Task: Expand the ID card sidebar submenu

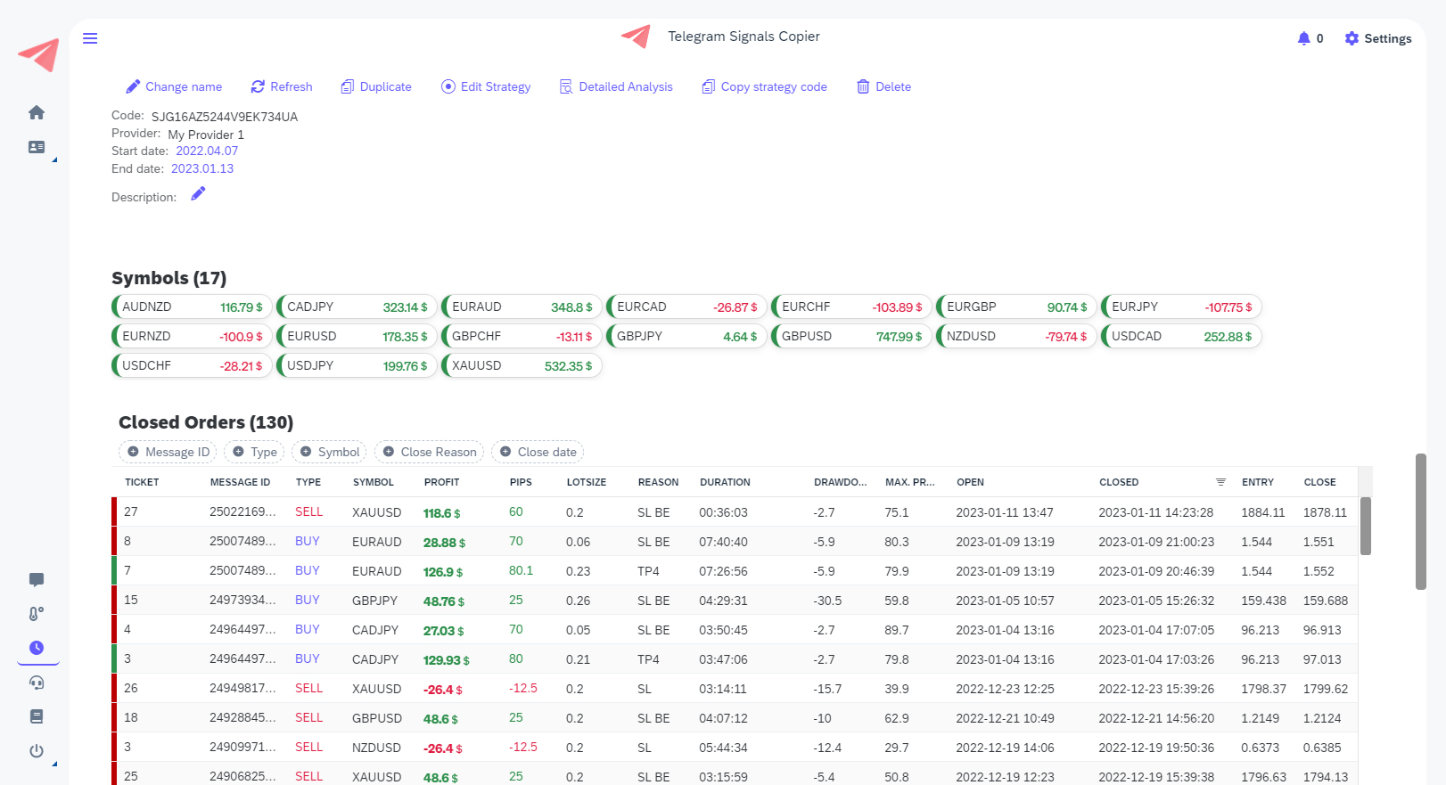Action: [x=37, y=147]
